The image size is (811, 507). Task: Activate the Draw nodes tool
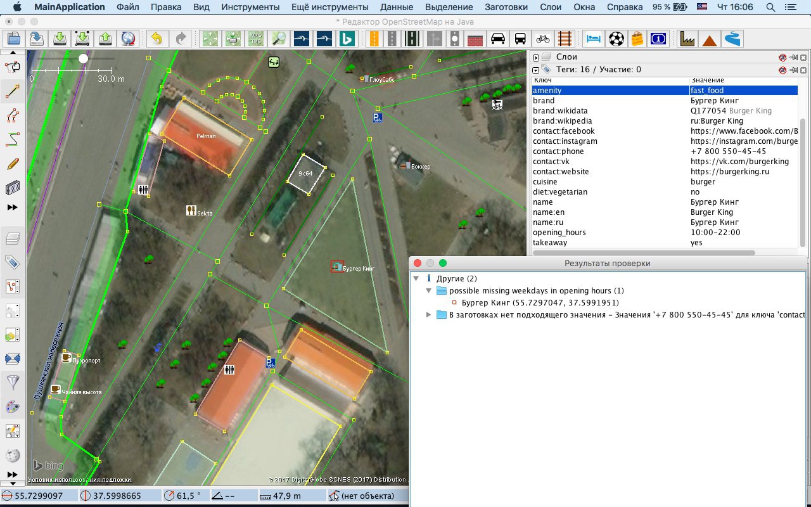13,93
